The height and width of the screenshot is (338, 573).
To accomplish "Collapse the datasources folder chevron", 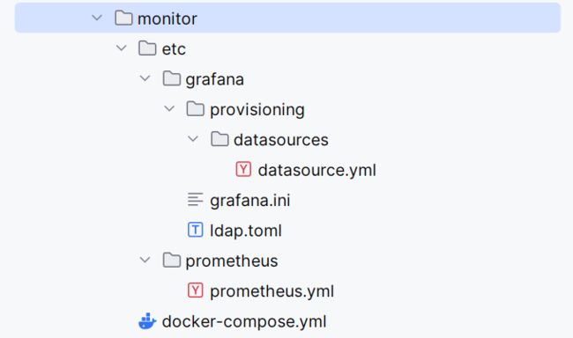I will (x=193, y=139).
